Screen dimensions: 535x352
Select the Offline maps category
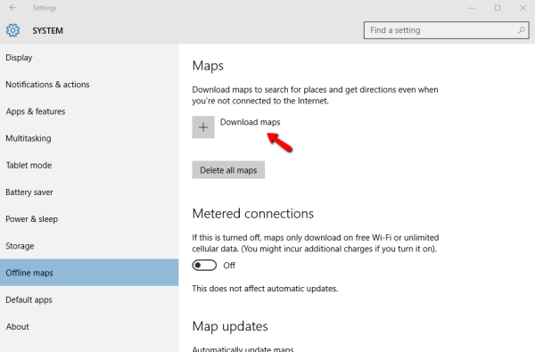pos(89,273)
